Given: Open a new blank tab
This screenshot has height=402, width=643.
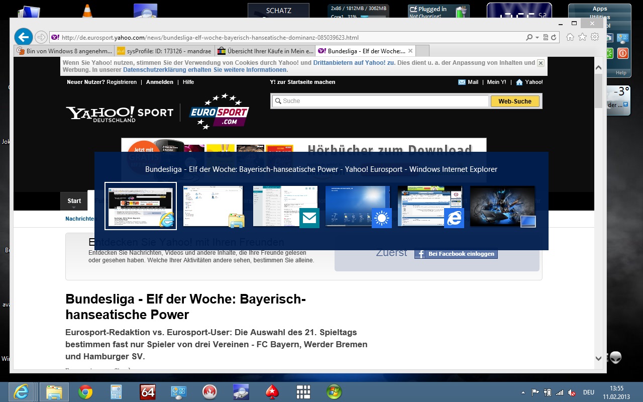Looking at the screenshot, I should tap(423, 51).
